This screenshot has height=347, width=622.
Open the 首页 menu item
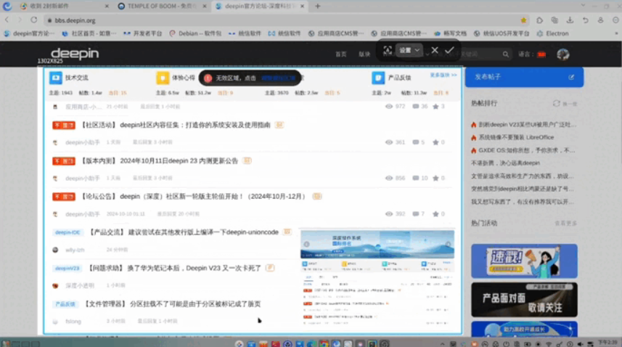click(340, 54)
